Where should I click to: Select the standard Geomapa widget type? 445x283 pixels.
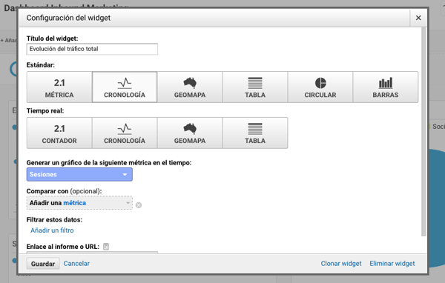tap(190, 87)
